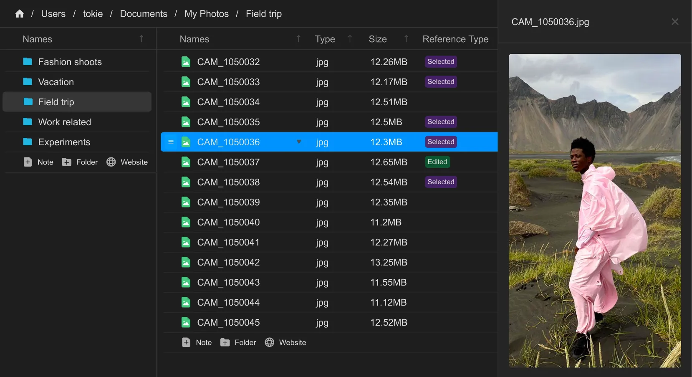692x377 pixels.
Task: Navigate to My Photos in breadcrumb
Action: (207, 14)
